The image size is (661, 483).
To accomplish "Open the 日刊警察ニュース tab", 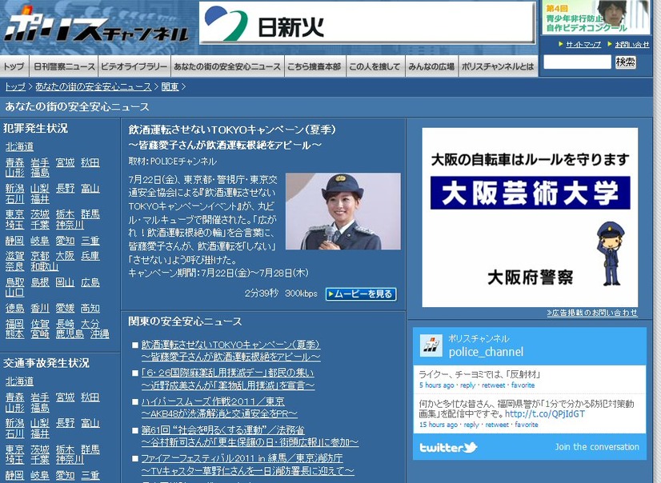I will (64, 66).
